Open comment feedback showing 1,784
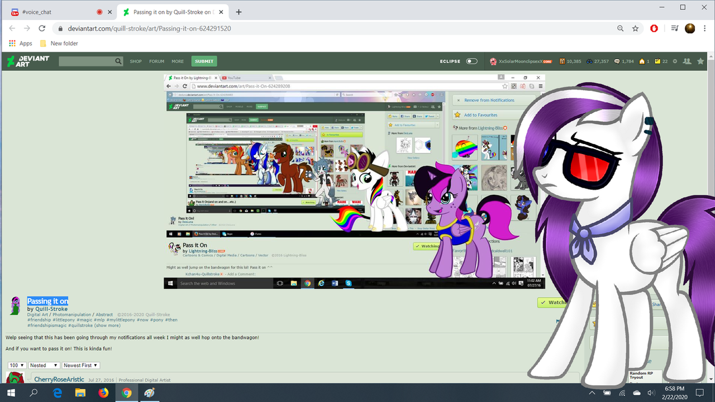Viewport: 715px width, 402px height. 623,61
